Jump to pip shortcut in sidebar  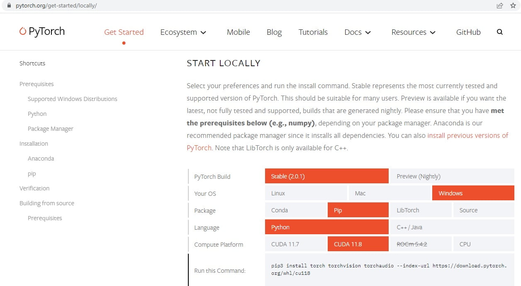click(x=32, y=173)
